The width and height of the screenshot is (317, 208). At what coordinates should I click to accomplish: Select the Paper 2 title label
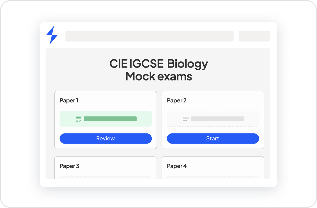click(x=177, y=100)
